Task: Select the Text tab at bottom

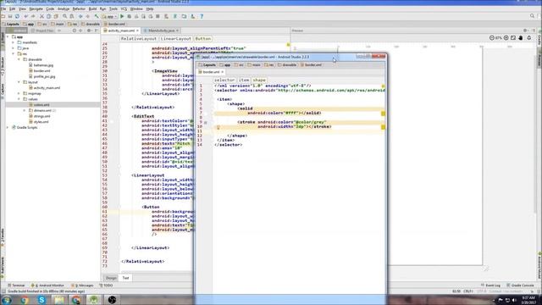Action: pyautogui.click(x=126, y=278)
